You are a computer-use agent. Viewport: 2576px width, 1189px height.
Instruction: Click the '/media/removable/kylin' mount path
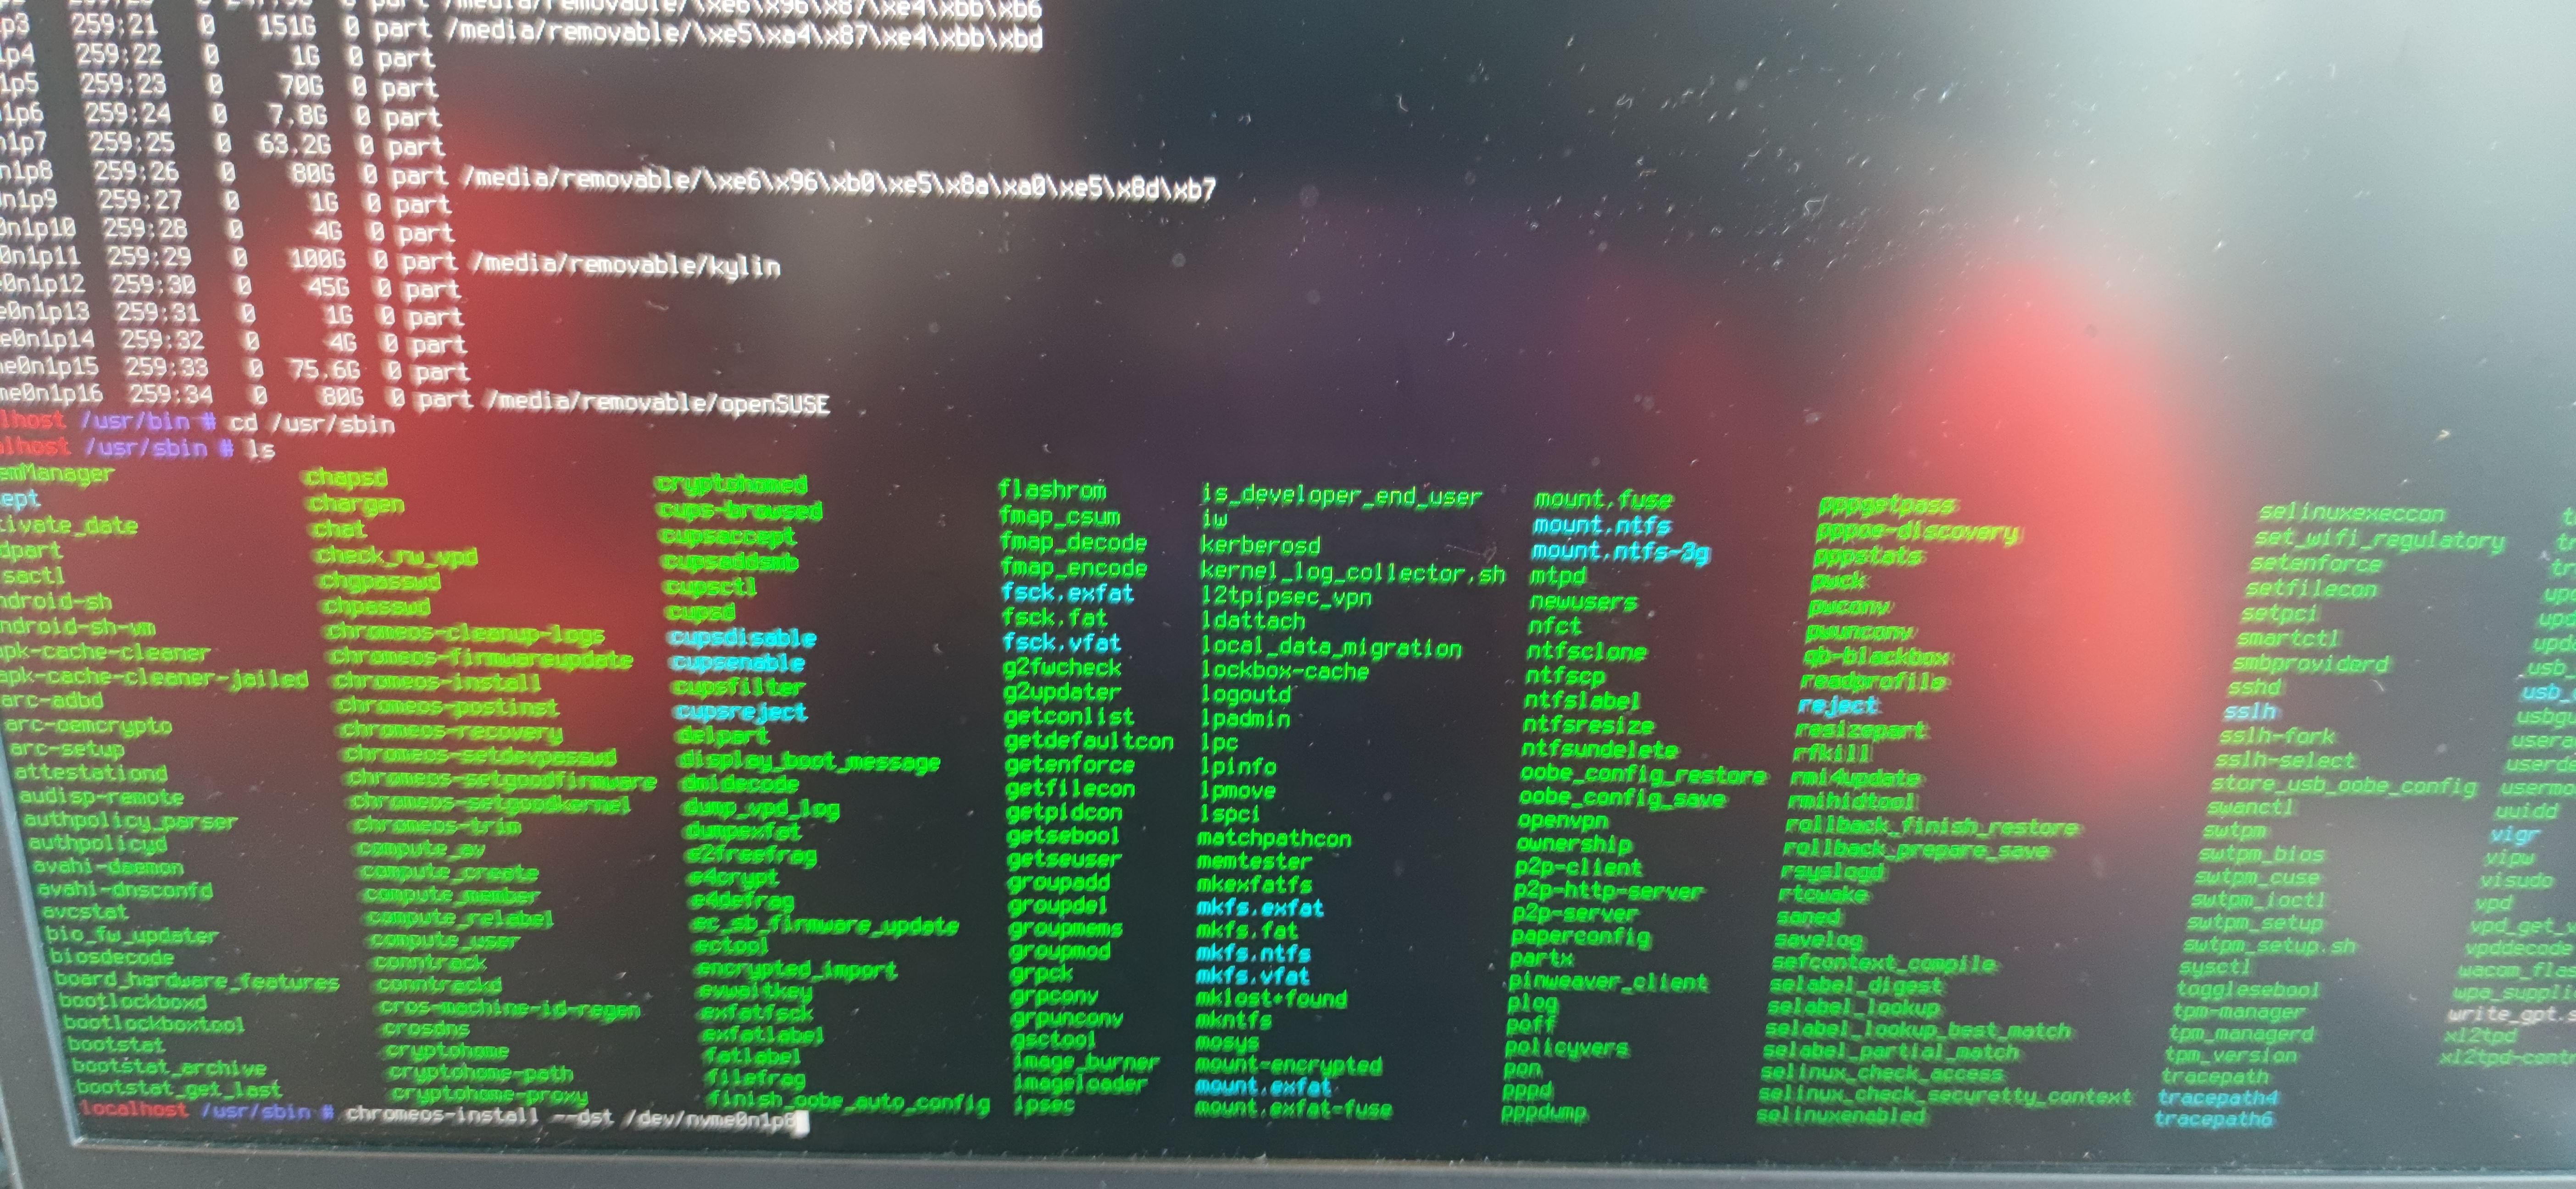pyautogui.click(x=626, y=265)
